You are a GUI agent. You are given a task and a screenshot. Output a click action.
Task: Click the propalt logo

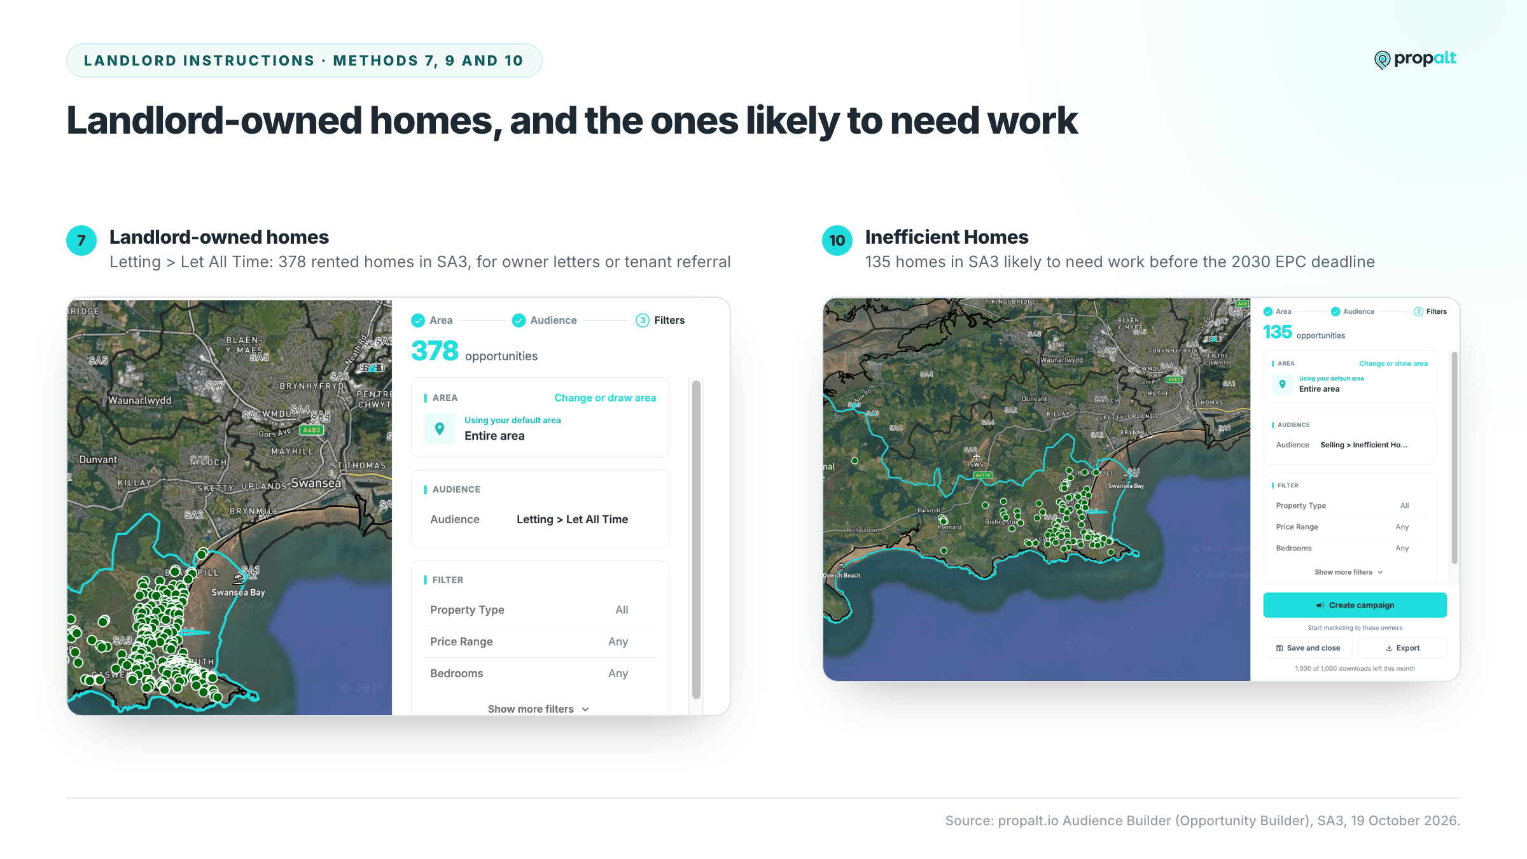point(1415,59)
